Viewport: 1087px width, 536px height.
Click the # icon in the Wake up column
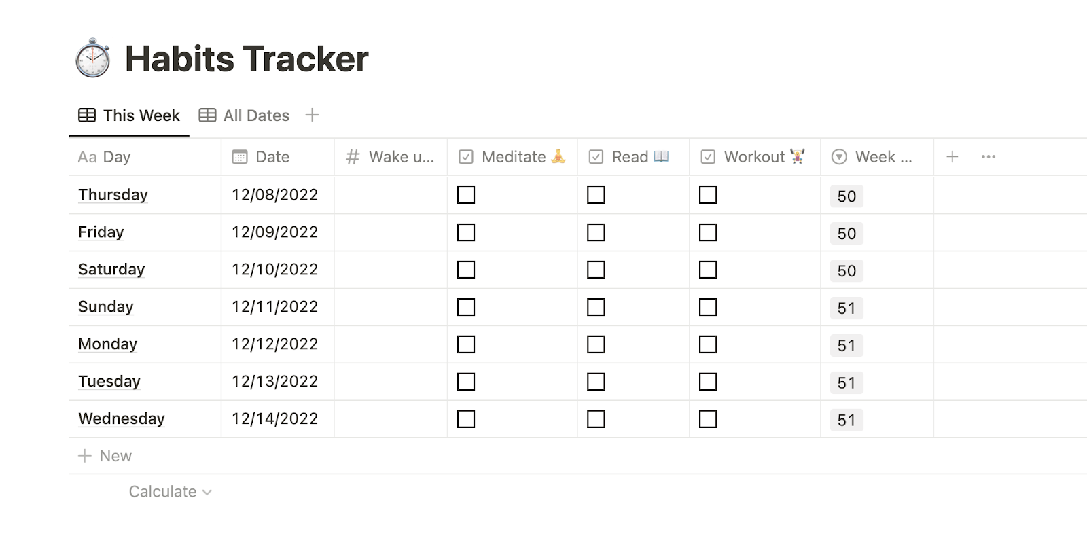click(352, 157)
